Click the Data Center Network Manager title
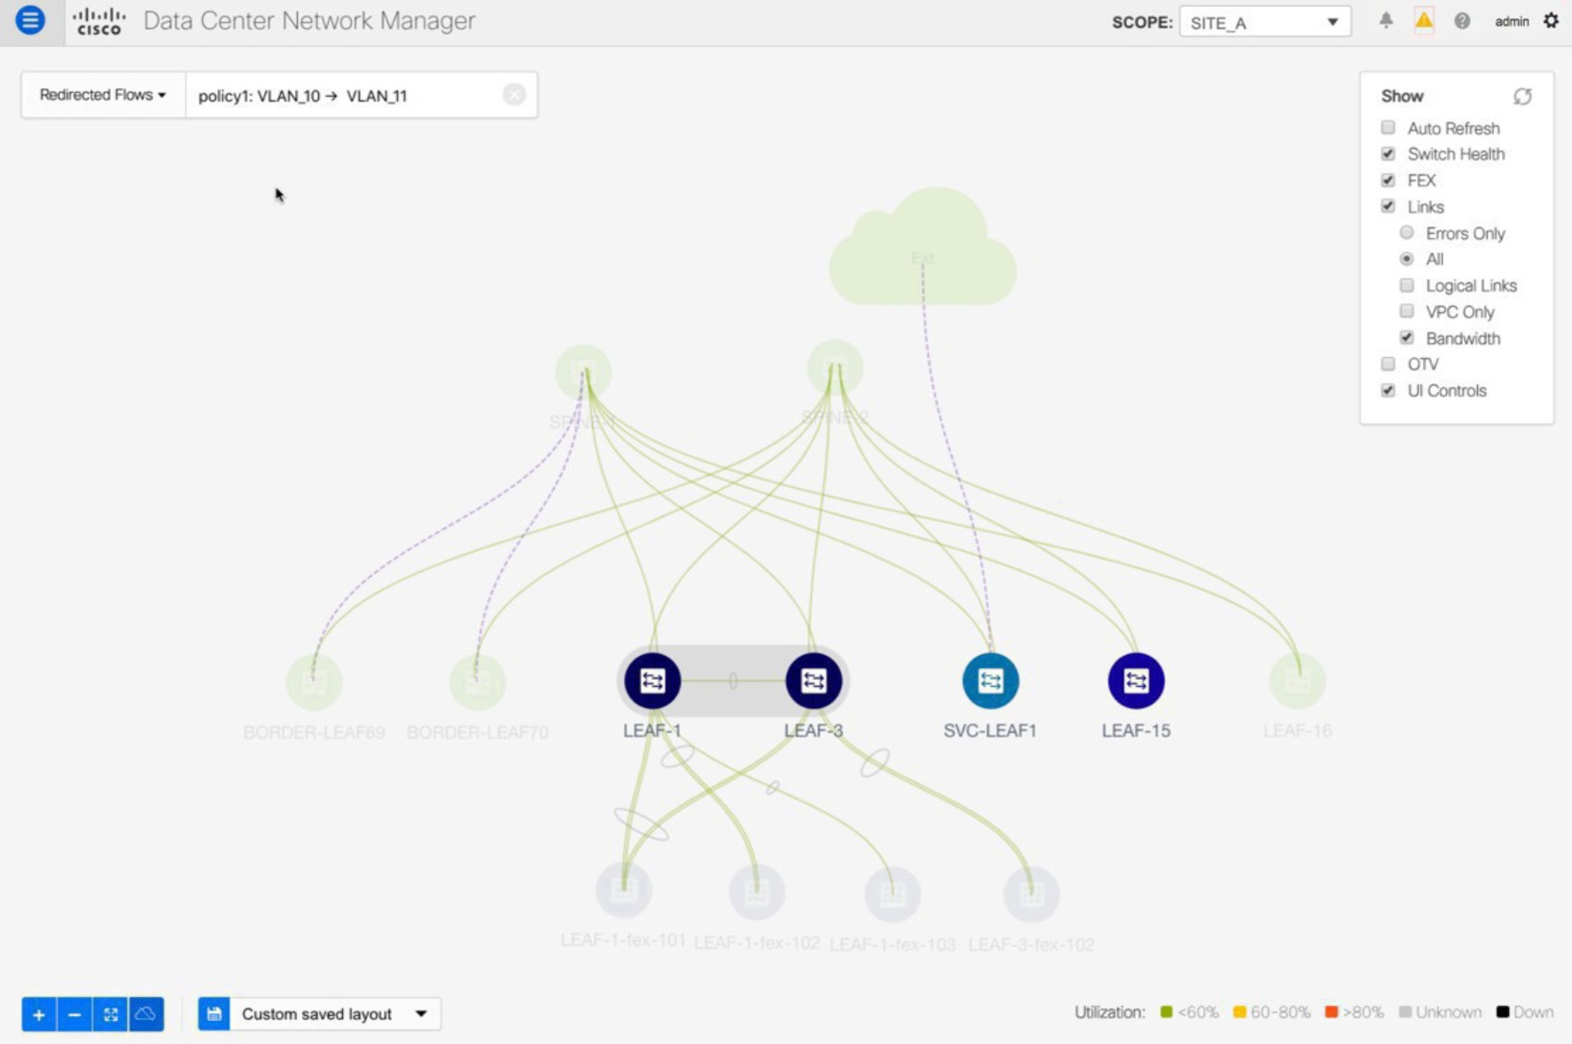 pos(309,20)
